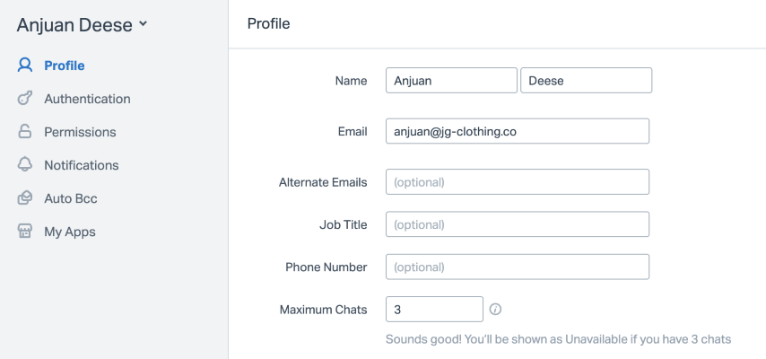Click the first name field with Anjuan

pos(451,81)
